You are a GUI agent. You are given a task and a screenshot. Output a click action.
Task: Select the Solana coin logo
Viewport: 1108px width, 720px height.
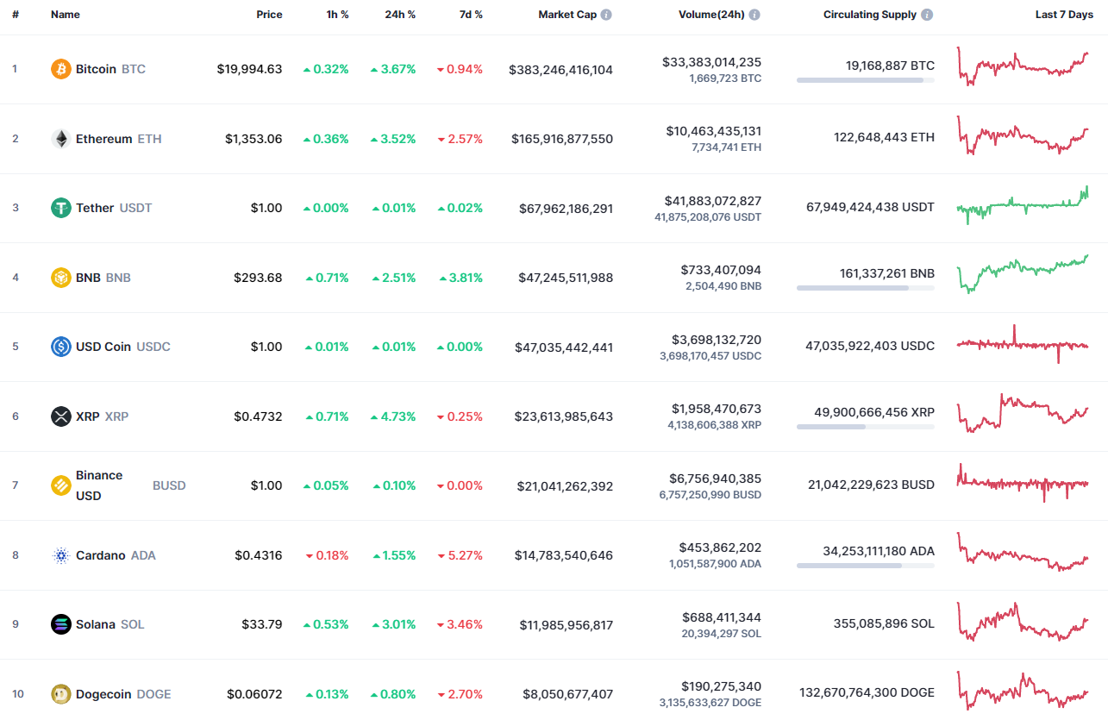click(x=59, y=624)
